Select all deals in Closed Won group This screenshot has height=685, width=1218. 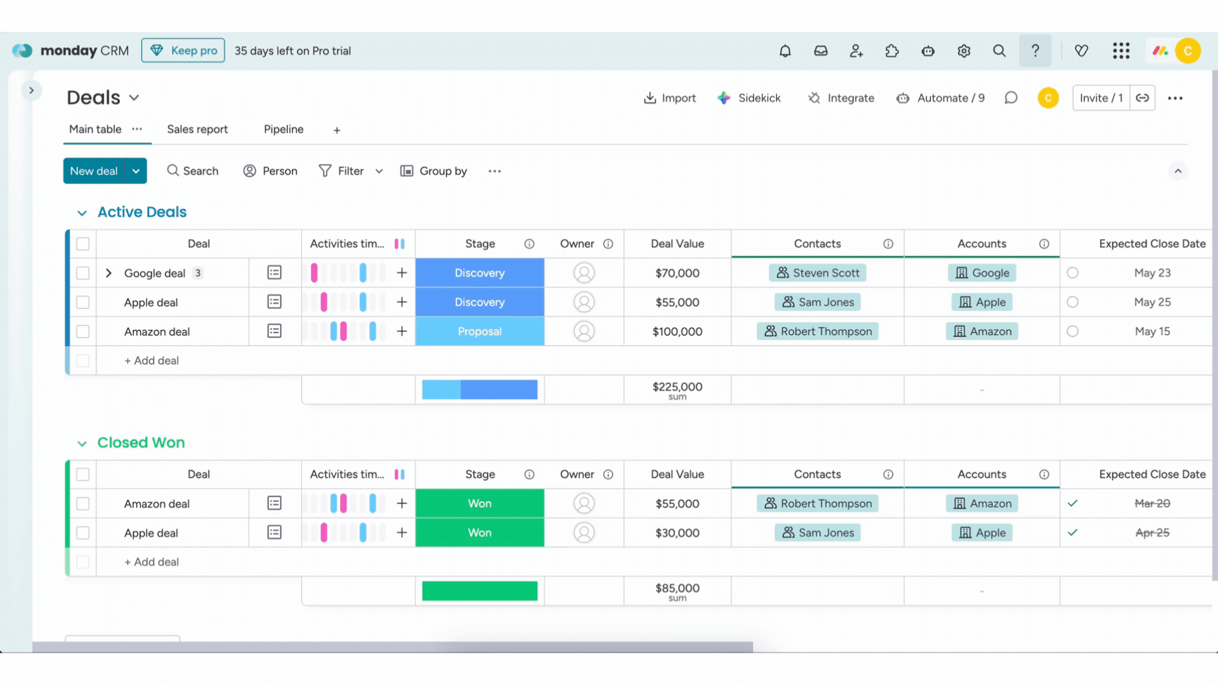pyautogui.click(x=83, y=474)
